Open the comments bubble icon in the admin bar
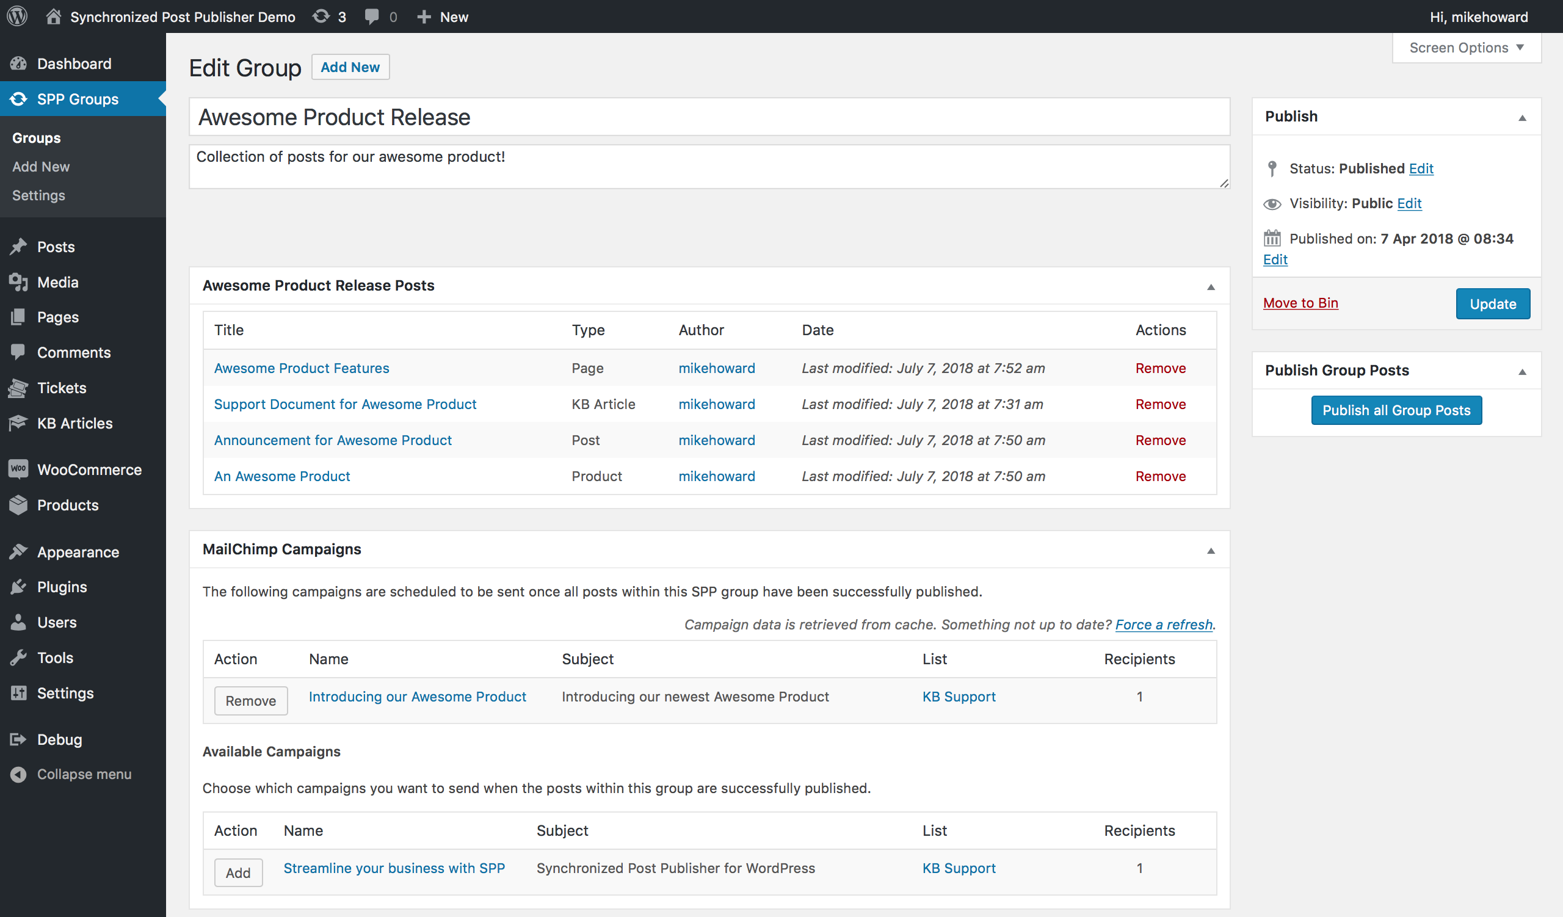Screen dimensions: 1563x917 (372, 16)
